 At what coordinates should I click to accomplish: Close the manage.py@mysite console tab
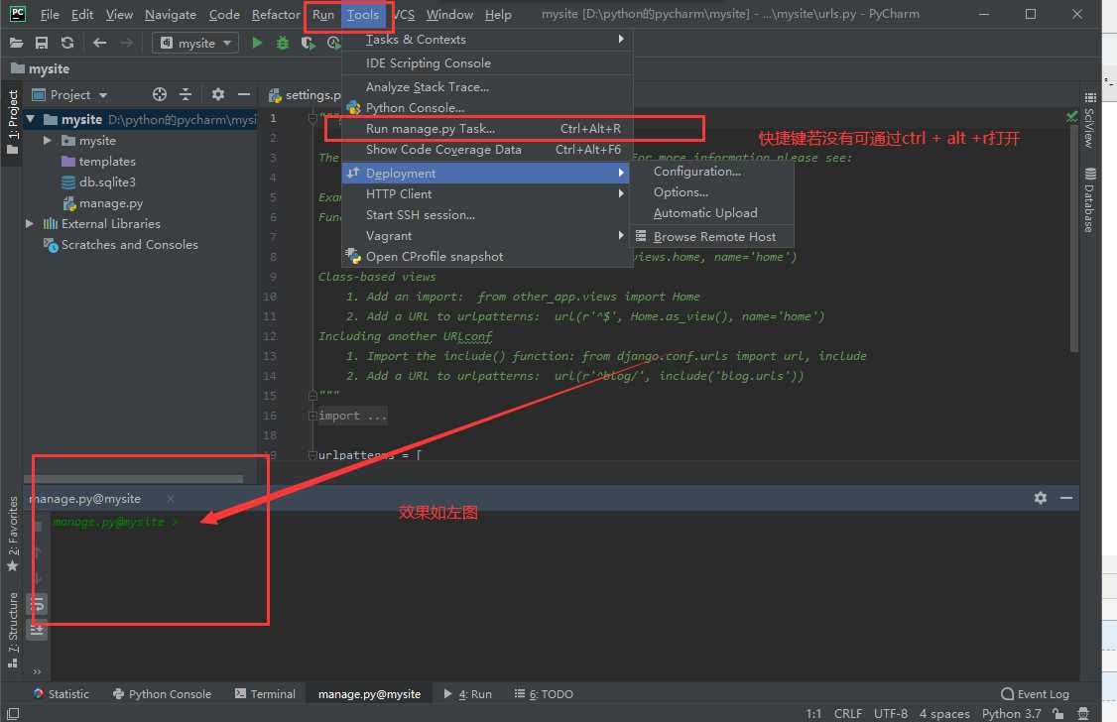click(x=171, y=499)
